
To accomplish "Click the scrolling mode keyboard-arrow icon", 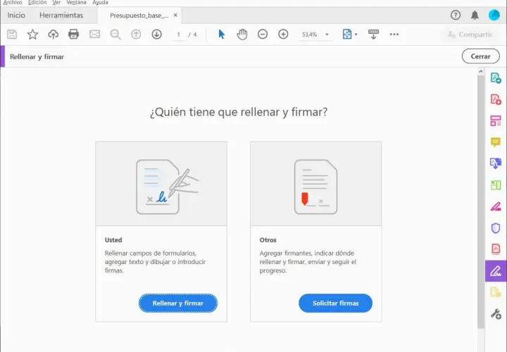I will point(373,34).
